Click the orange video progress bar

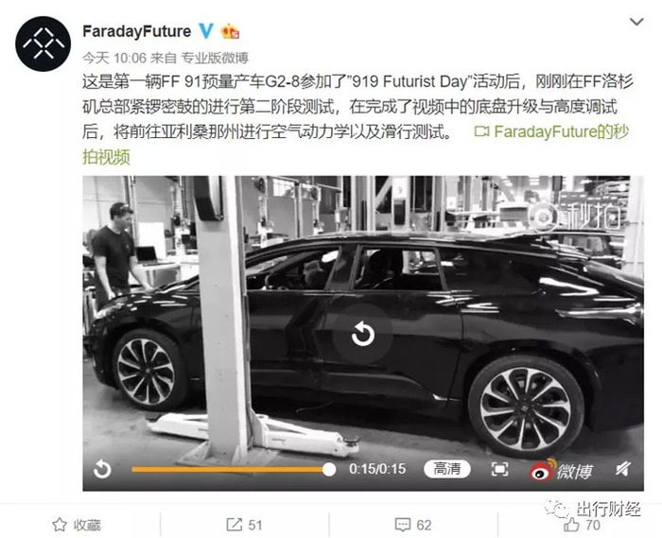(230, 469)
